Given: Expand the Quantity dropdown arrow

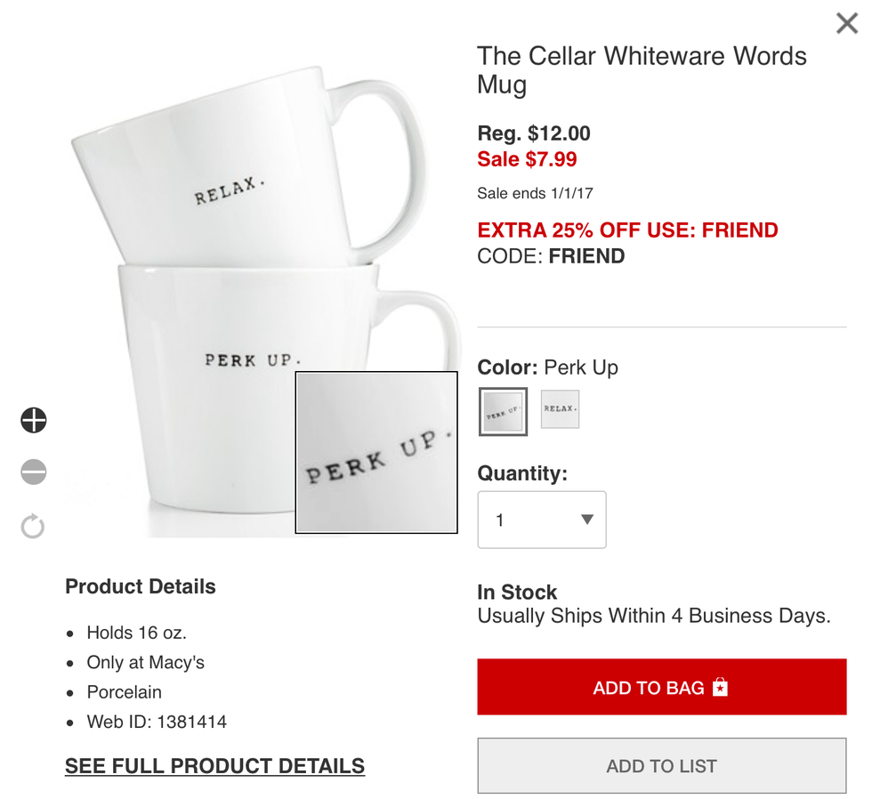Looking at the screenshot, I should point(586,520).
